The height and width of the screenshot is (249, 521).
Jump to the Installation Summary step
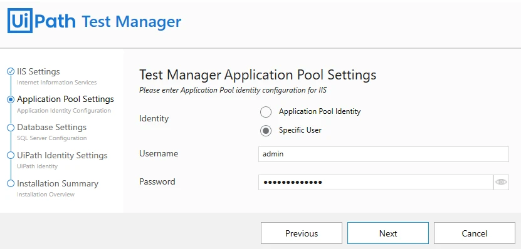click(x=58, y=184)
